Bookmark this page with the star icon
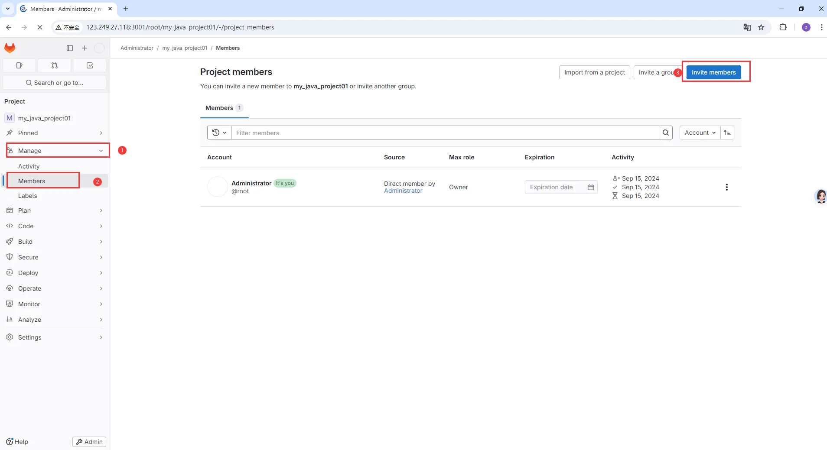The image size is (827, 450). tap(761, 27)
